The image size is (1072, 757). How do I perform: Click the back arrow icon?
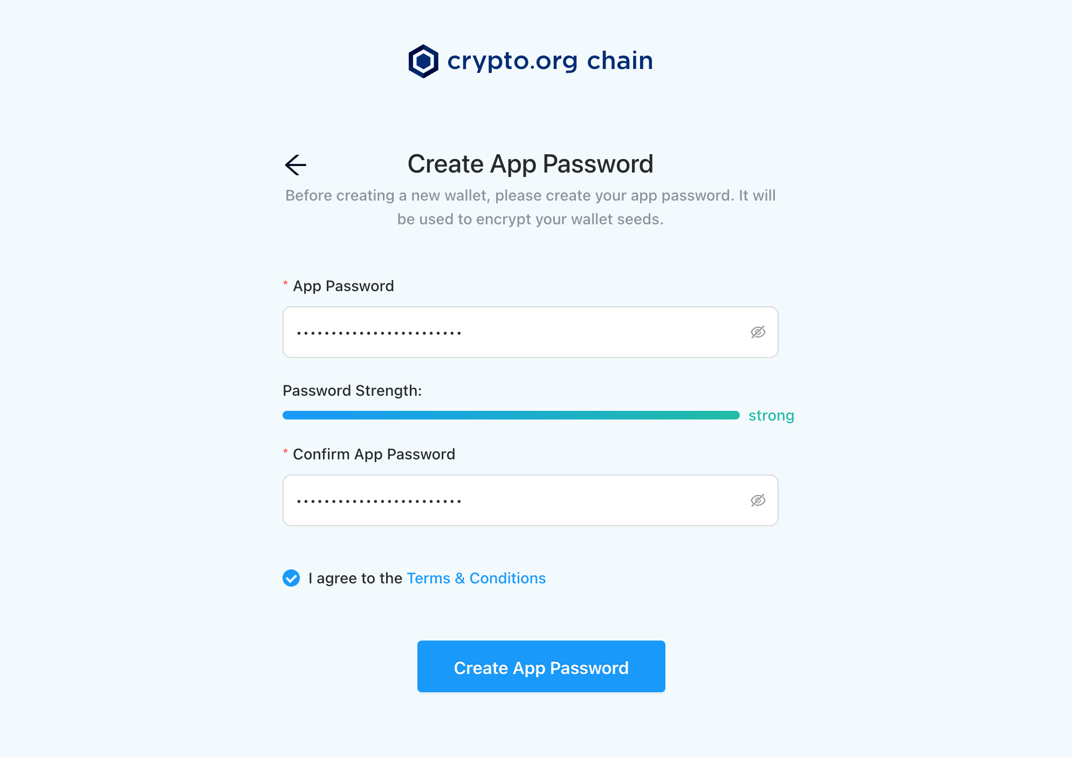[296, 165]
